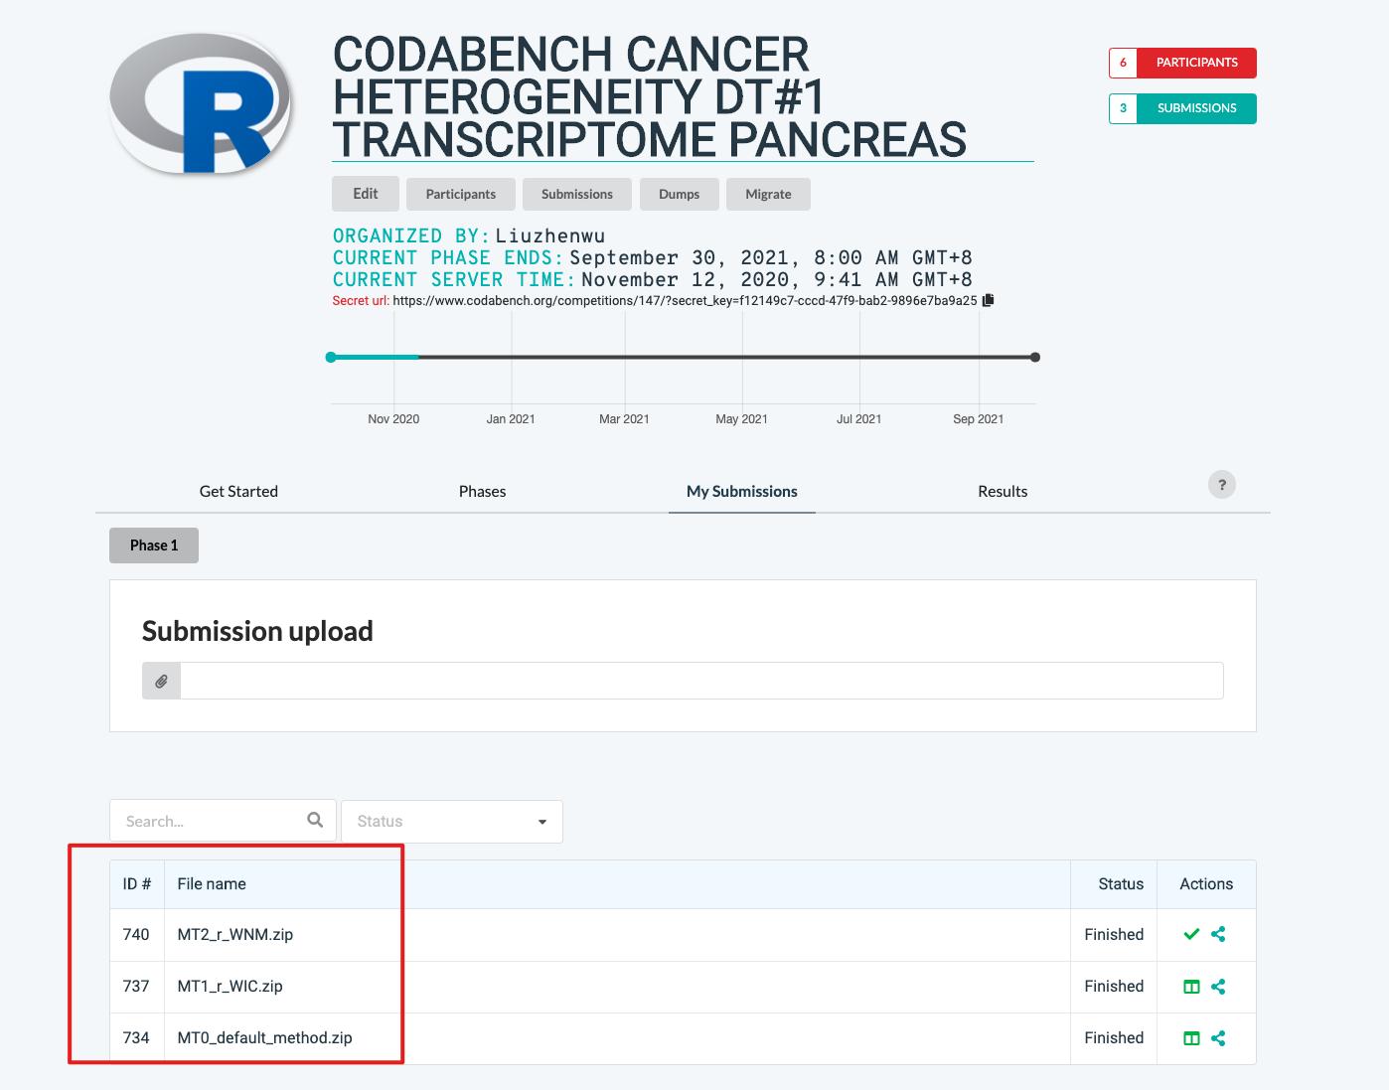Viewport: 1389px width, 1090px height.
Task: Open the Results tab
Action: click(1002, 492)
